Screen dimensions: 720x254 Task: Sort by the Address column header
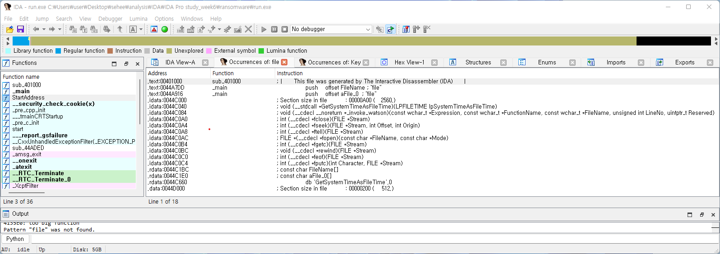coord(179,73)
